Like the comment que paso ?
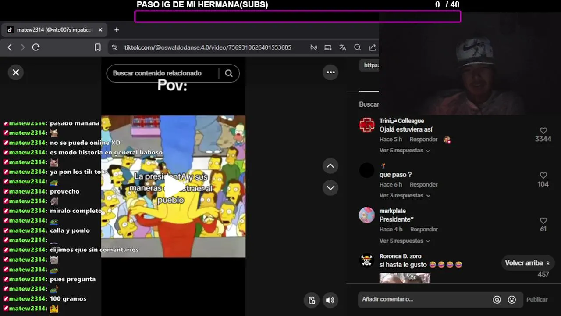Image resolution: width=561 pixels, height=316 pixels. tap(543, 176)
